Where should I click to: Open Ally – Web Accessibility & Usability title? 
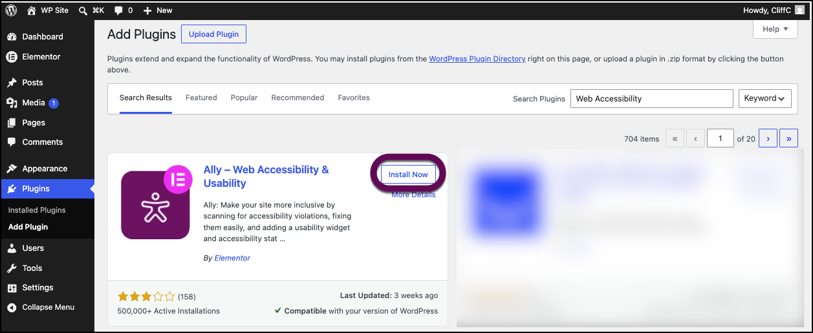click(266, 176)
